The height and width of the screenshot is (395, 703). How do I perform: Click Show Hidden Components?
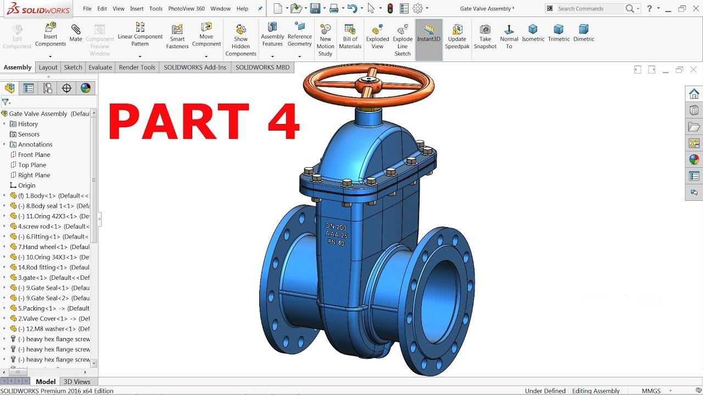coord(241,40)
